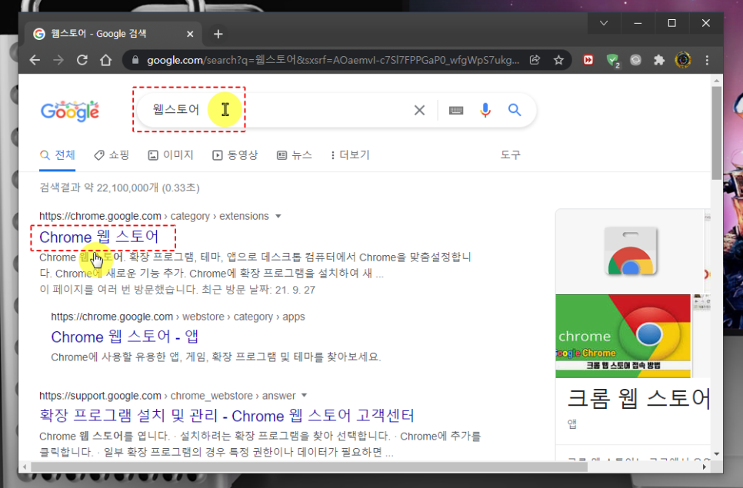Open the 도구 search tools

(511, 155)
